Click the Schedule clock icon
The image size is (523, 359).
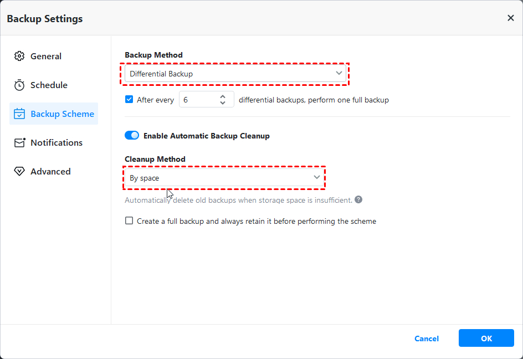(19, 85)
